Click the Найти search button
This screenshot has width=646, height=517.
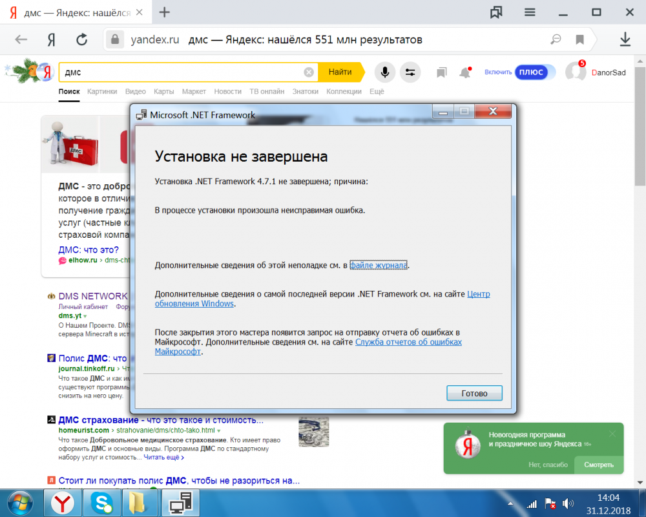pyautogui.click(x=340, y=72)
